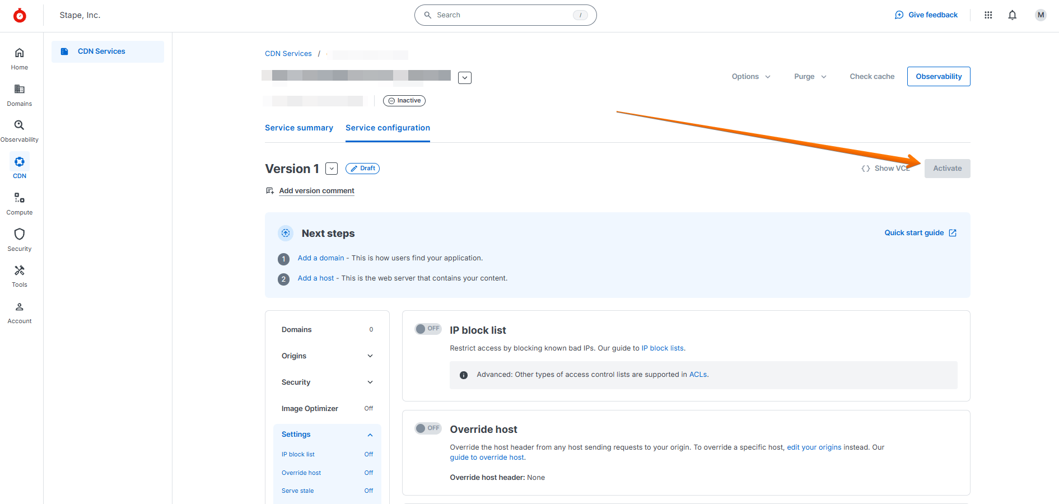Select Image Optimizer menu item
Screen dimensions: 1059x504
point(327,409)
